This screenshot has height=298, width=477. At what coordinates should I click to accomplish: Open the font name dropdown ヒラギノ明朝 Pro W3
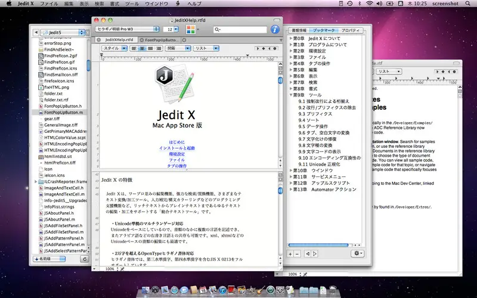127,29
